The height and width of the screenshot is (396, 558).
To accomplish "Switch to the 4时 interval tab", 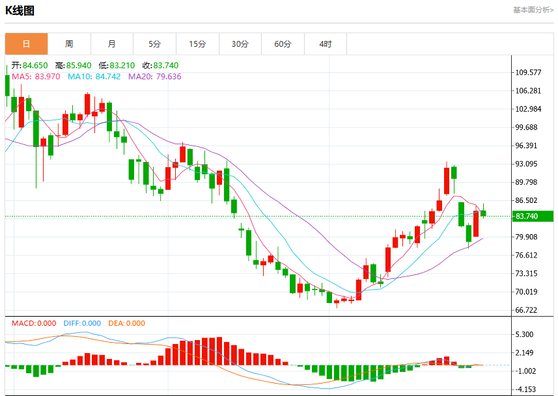I will [326, 44].
